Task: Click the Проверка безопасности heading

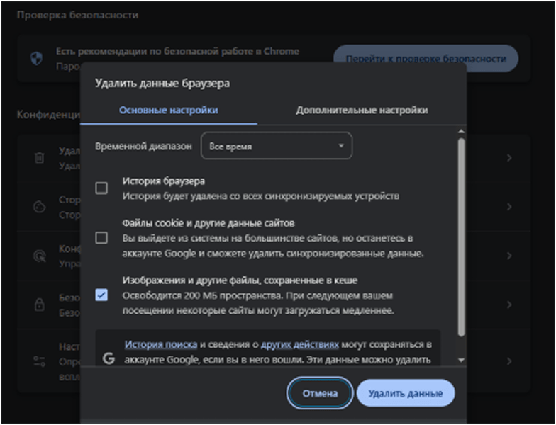Action: [x=78, y=15]
